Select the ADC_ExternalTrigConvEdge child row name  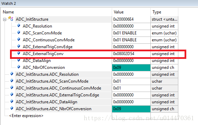[x=48, y=47]
